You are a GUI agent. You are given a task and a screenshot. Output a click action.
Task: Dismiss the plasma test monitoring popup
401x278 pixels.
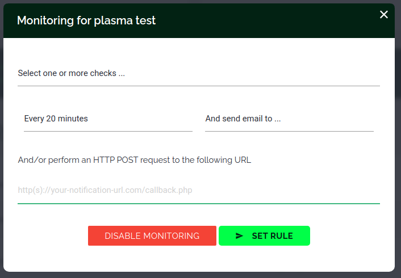tap(384, 15)
